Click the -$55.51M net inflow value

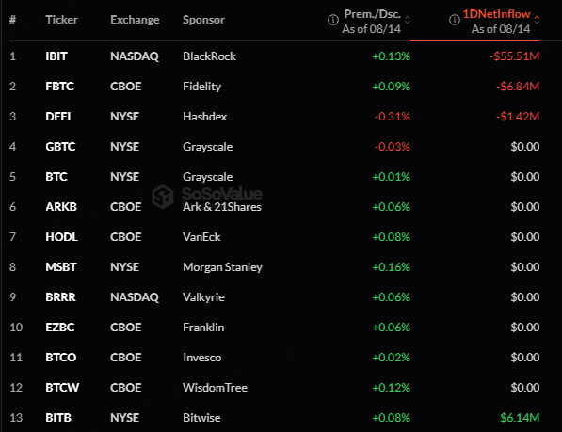point(514,56)
